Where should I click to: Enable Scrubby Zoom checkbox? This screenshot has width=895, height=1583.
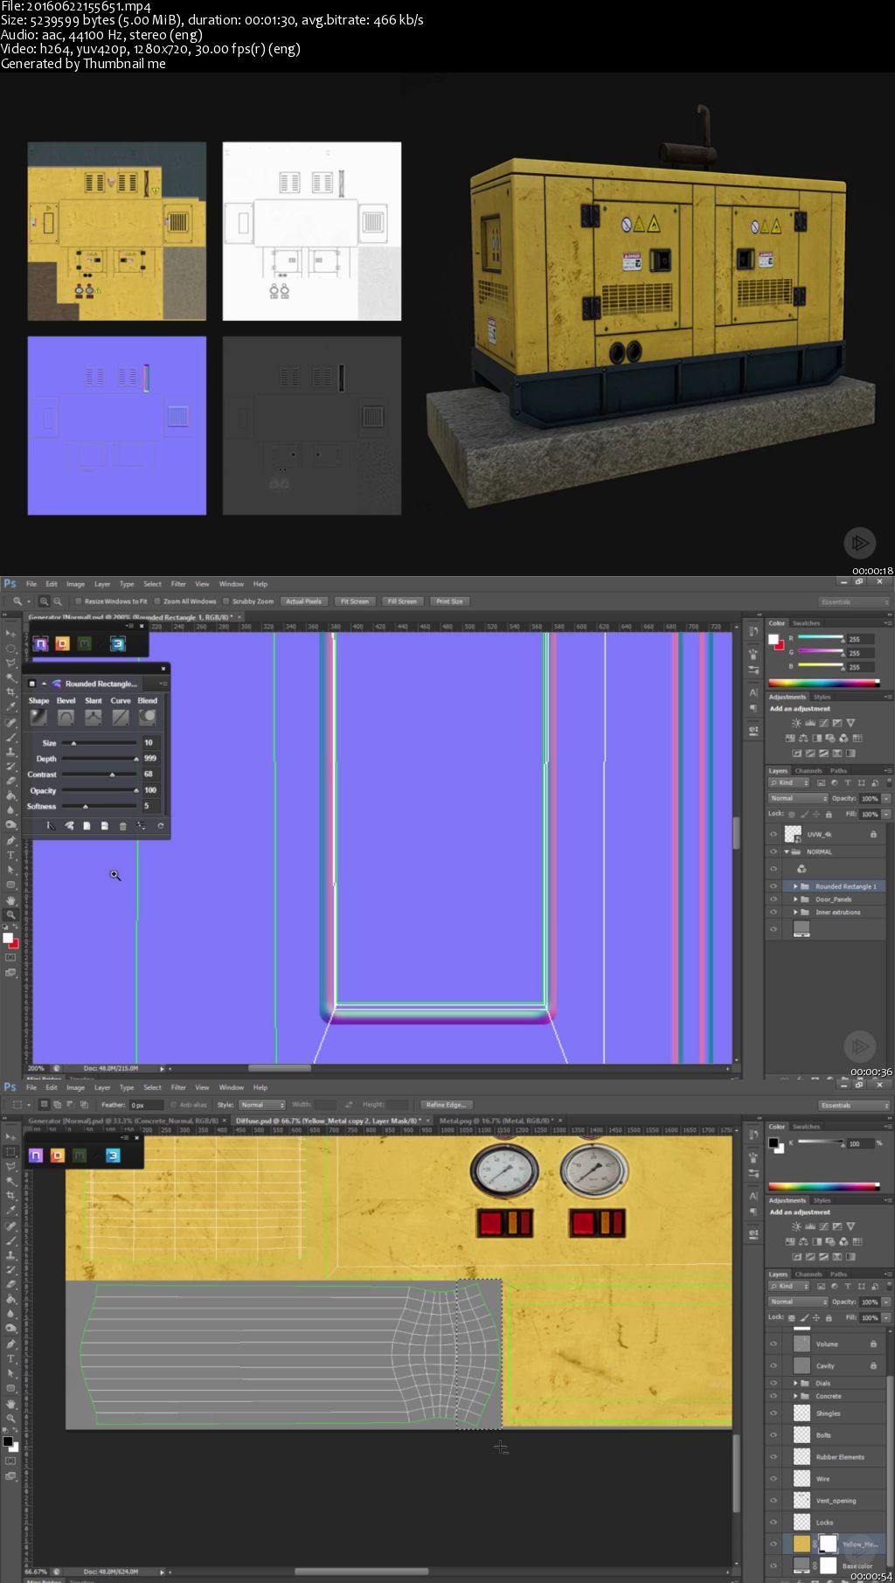[x=226, y=601]
